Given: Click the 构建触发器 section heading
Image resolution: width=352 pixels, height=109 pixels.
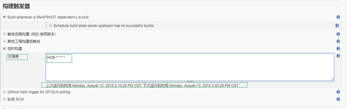Looking at the screenshot, I should pos(16,6).
